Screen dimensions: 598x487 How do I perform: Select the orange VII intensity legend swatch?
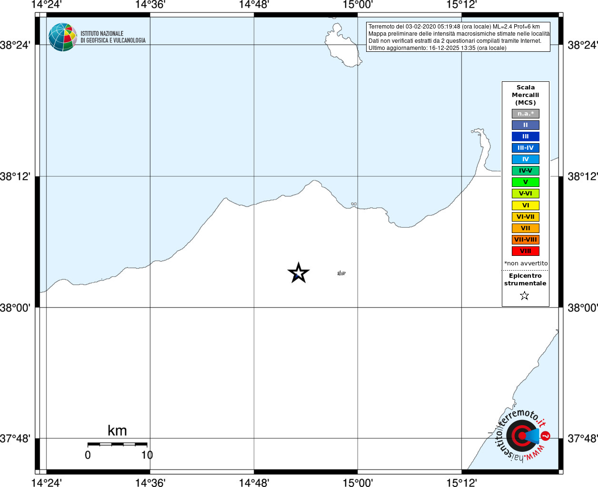pyautogui.click(x=526, y=228)
